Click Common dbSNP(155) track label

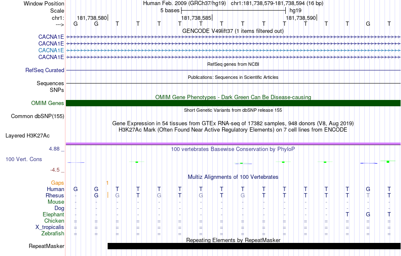click(x=38, y=116)
